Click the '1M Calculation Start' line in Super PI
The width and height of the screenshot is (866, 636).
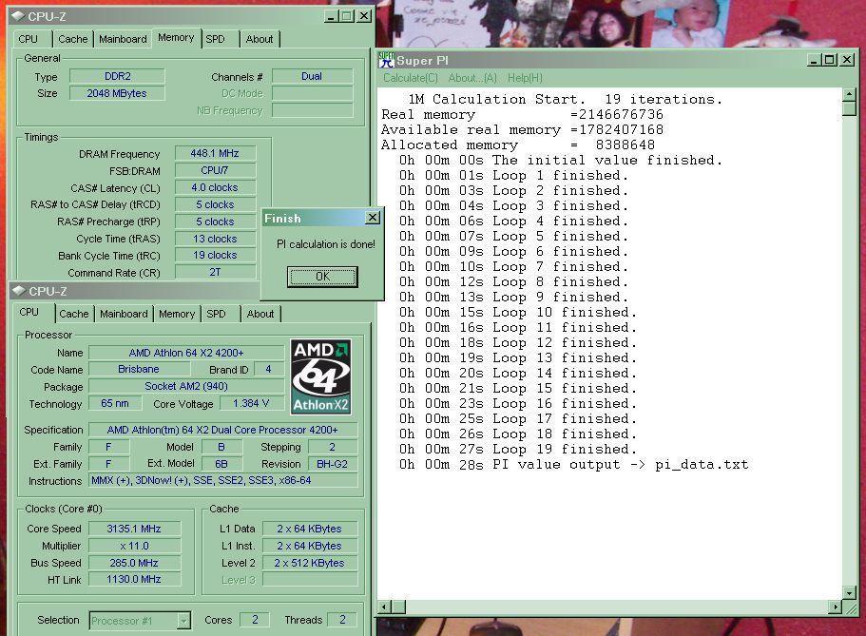(566, 100)
